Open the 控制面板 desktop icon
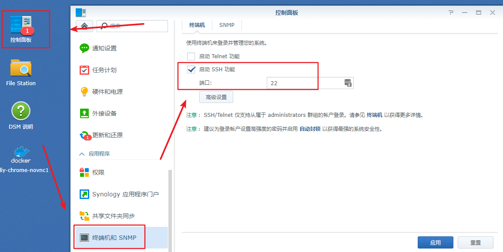Image resolution: width=503 pixels, height=252 pixels. (21, 29)
